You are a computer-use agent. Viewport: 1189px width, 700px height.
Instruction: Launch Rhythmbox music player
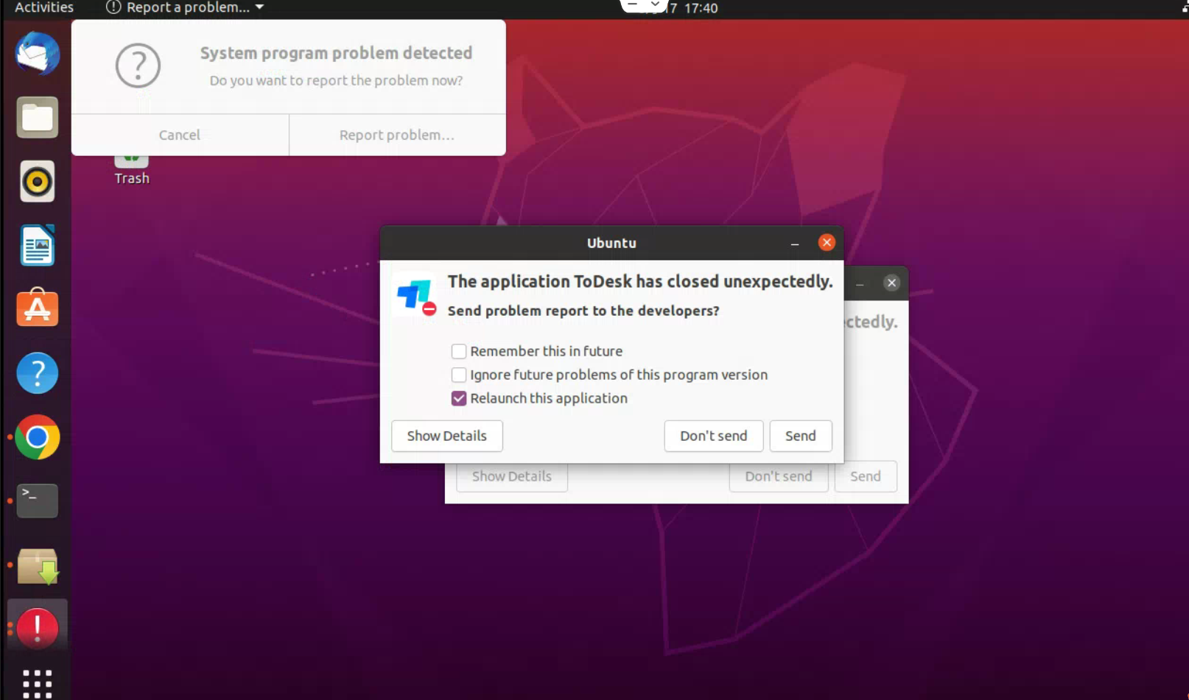click(x=37, y=181)
